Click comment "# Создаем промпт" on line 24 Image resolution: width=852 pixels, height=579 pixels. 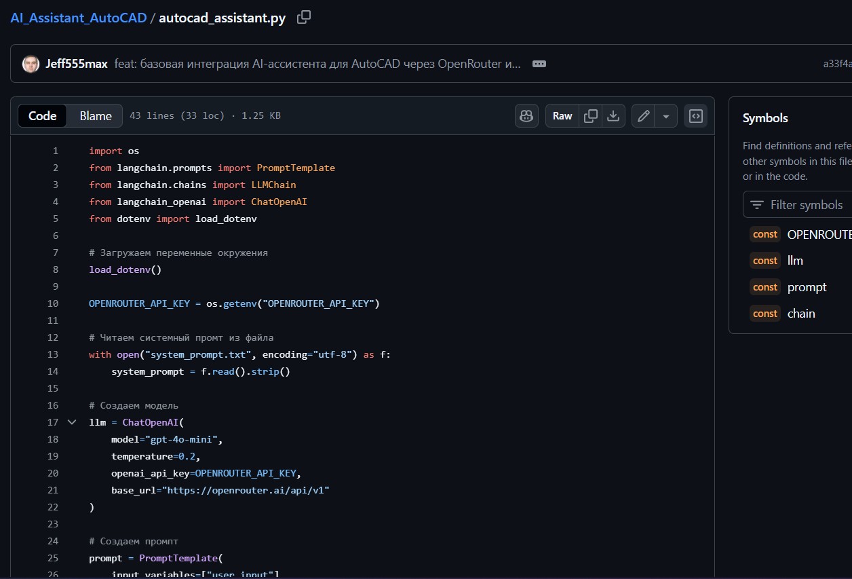point(134,541)
